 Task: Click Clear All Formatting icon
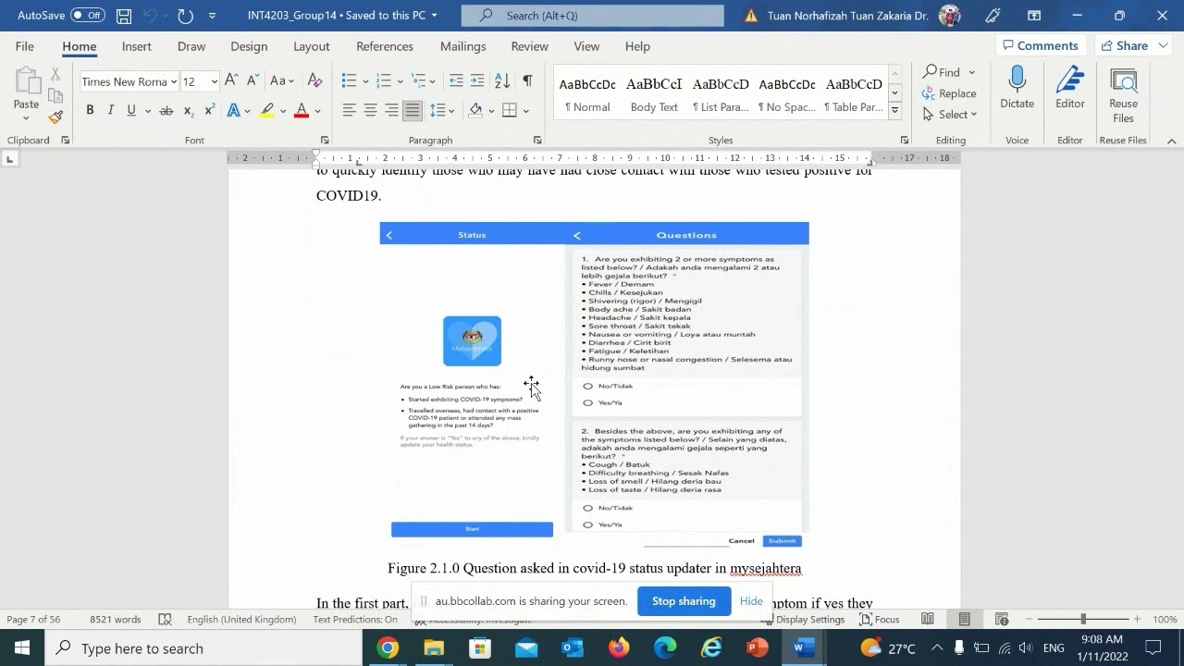click(x=314, y=80)
